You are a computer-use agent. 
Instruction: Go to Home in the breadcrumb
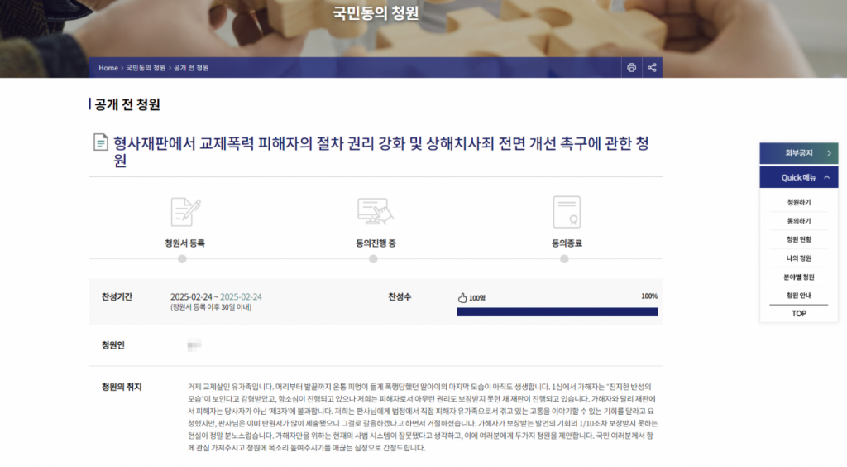[x=108, y=68]
